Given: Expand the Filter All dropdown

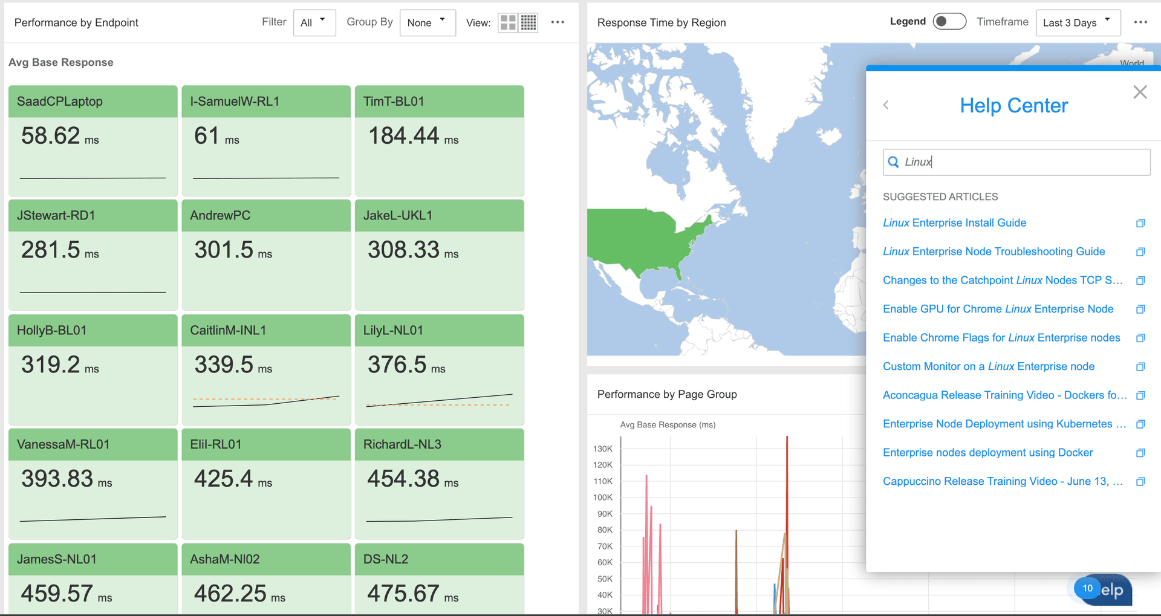Looking at the screenshot, I should click(x=314, y=23).
